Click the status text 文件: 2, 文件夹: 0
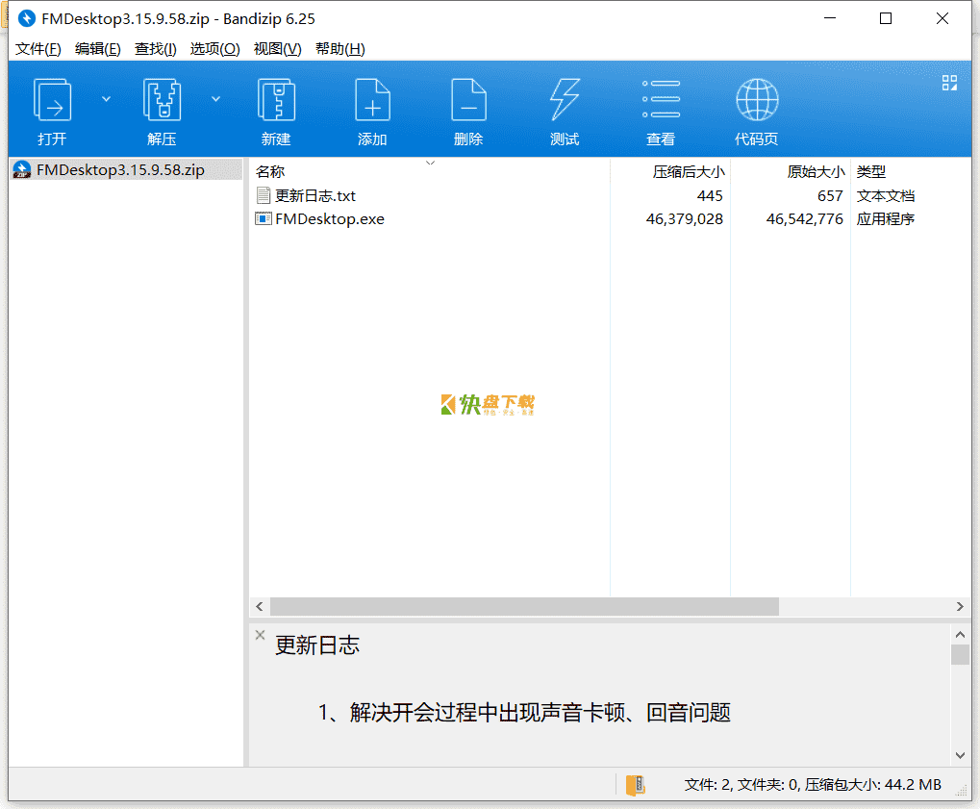 (741, 785)
